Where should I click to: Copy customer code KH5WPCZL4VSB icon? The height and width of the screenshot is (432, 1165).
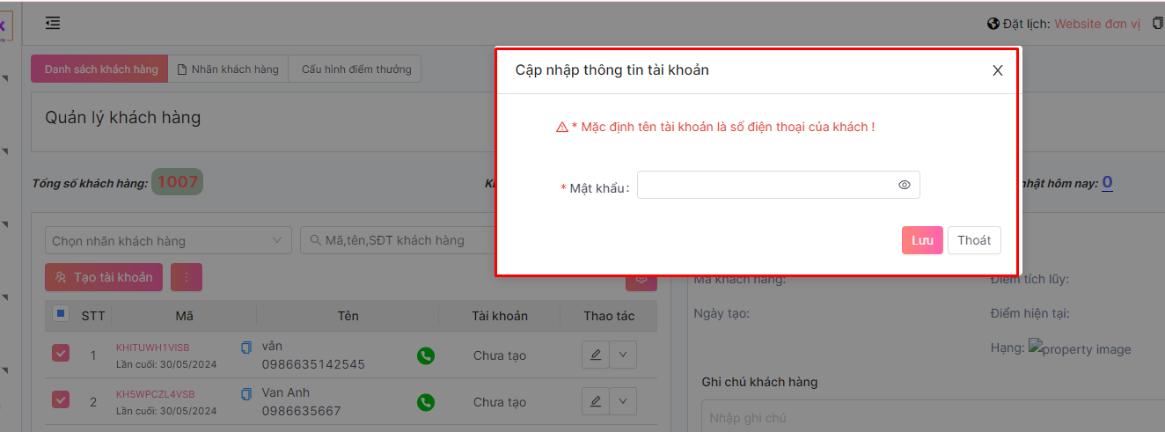click(246, 394)
